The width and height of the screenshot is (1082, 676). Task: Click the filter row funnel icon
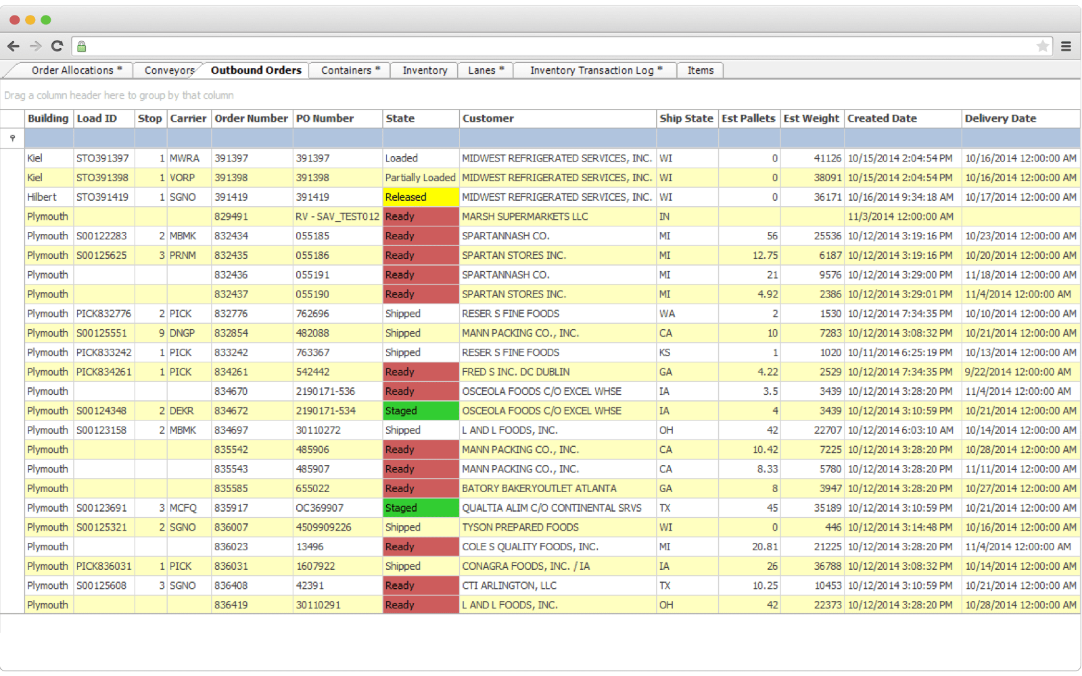(12, 138)
